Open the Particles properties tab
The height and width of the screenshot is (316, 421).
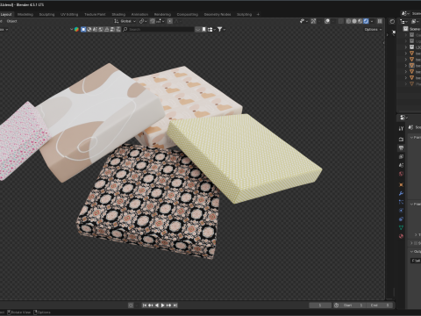(x=401, y=202)
